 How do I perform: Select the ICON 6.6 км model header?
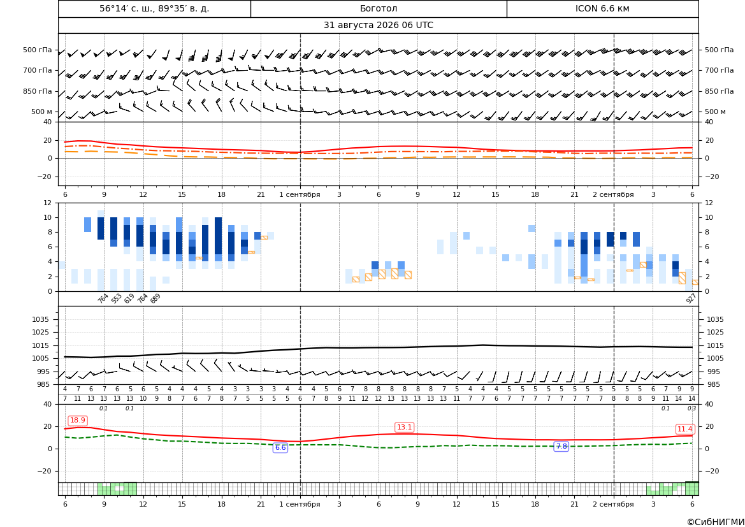click(x=602, y=8)
